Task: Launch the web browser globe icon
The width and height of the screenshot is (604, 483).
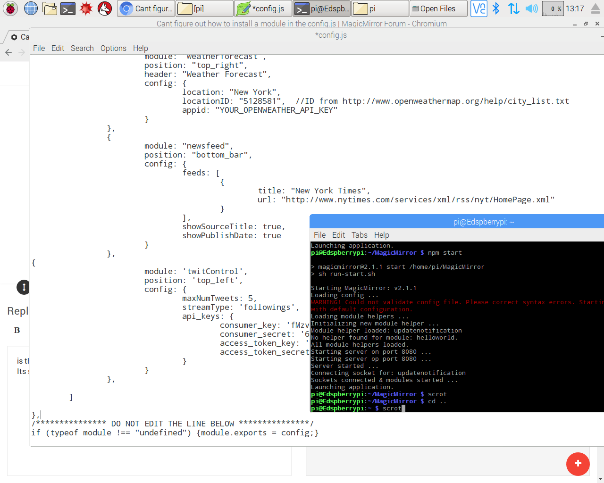Action: 31,8
